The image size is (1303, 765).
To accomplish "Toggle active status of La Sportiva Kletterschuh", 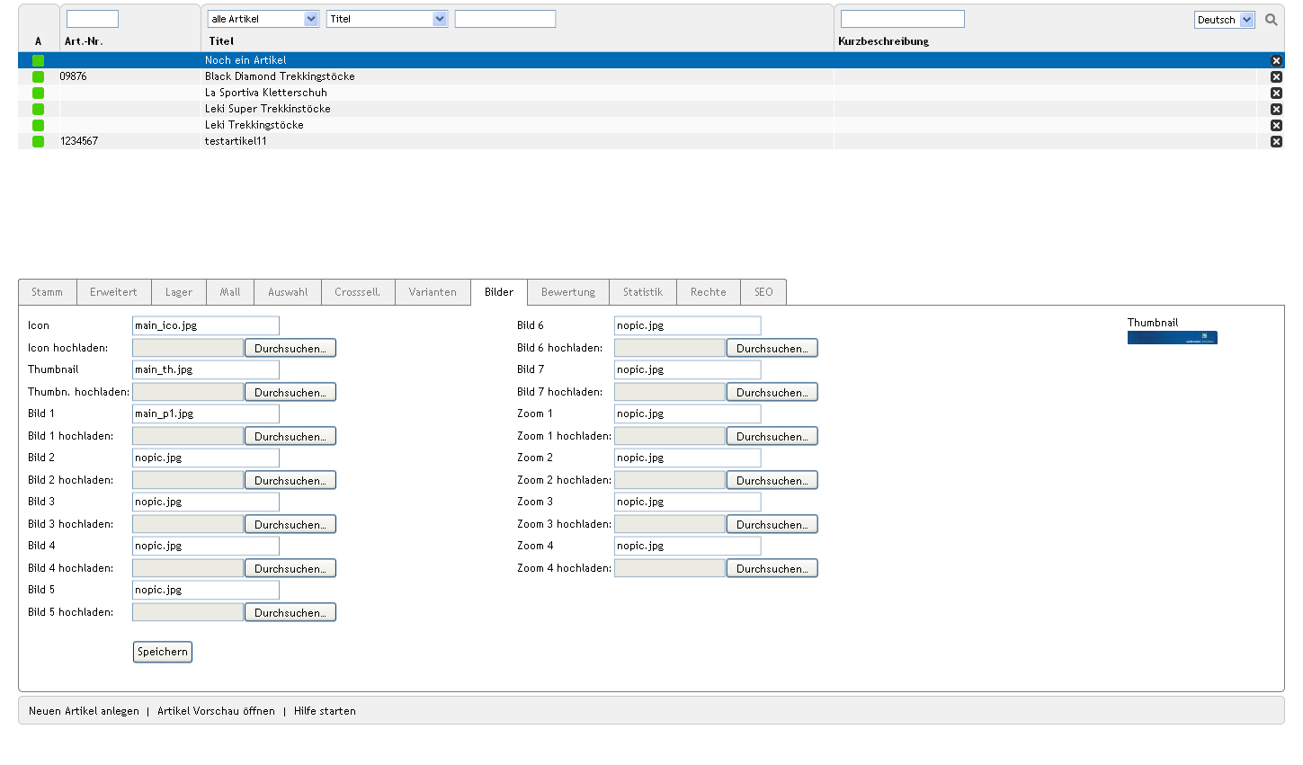I will coord(38,93).
